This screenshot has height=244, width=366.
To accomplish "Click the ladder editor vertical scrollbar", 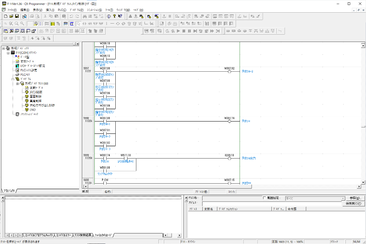I will pyautogui.click(x=363, y=110).
